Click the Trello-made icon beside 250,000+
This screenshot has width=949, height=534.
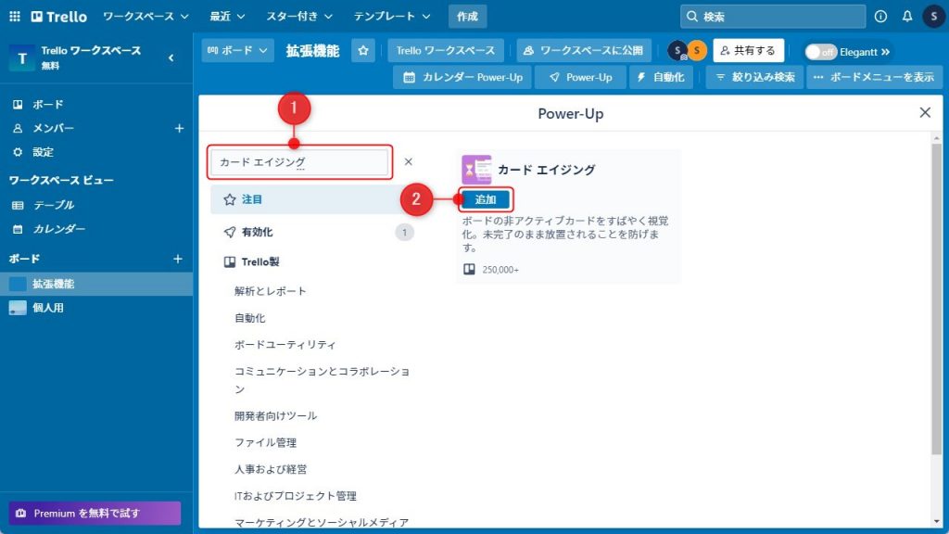coord(469,270)
